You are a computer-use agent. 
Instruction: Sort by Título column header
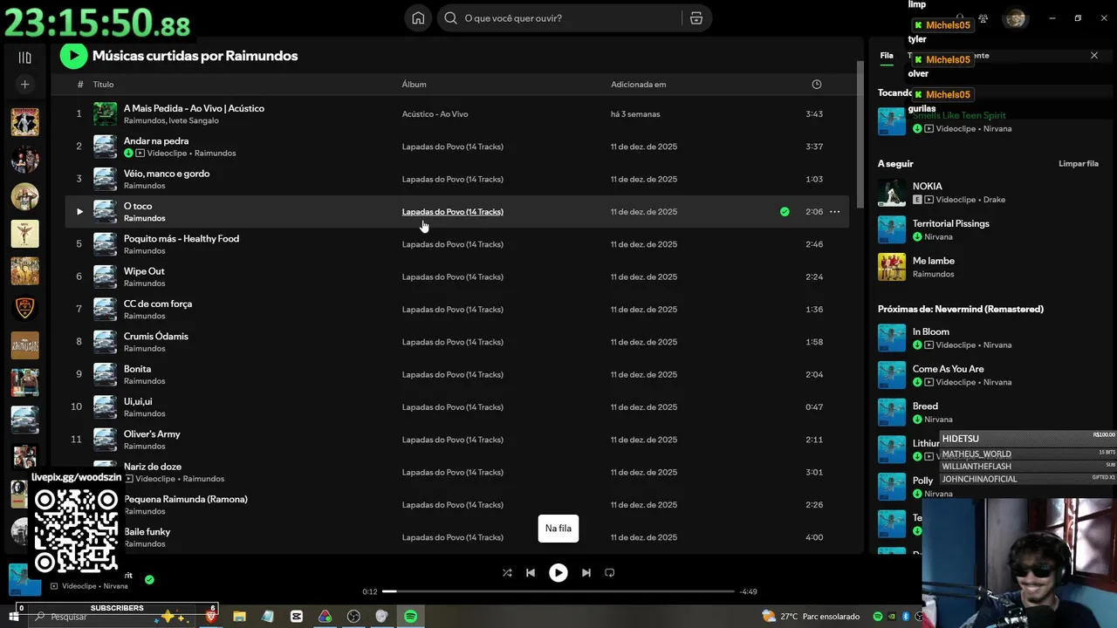(x=103, y=85)
